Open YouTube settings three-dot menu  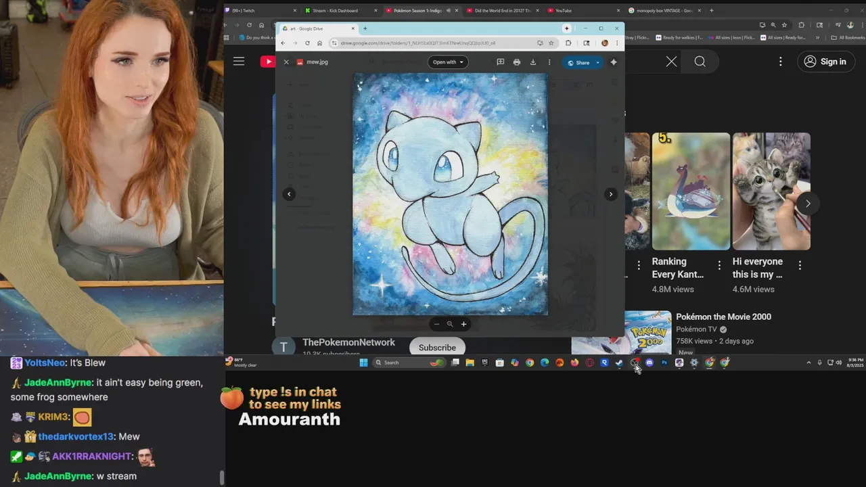click(780, 62)
